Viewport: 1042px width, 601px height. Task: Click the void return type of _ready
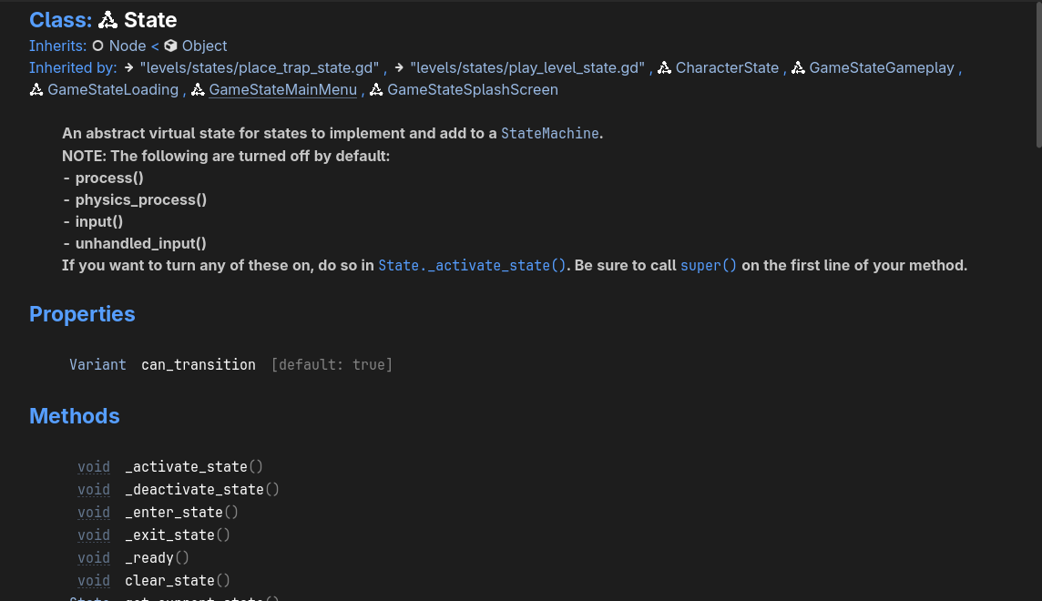click(x=94, y=558)
